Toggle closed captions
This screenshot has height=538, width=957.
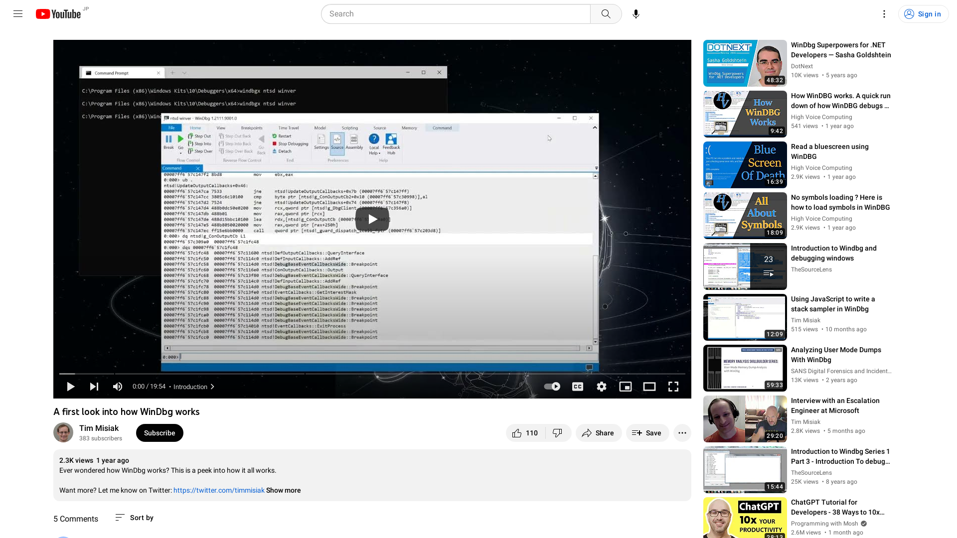tap(578, 387)
